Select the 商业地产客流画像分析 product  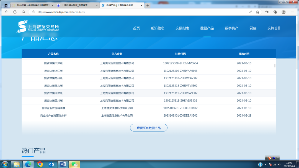tap(53, 116)
